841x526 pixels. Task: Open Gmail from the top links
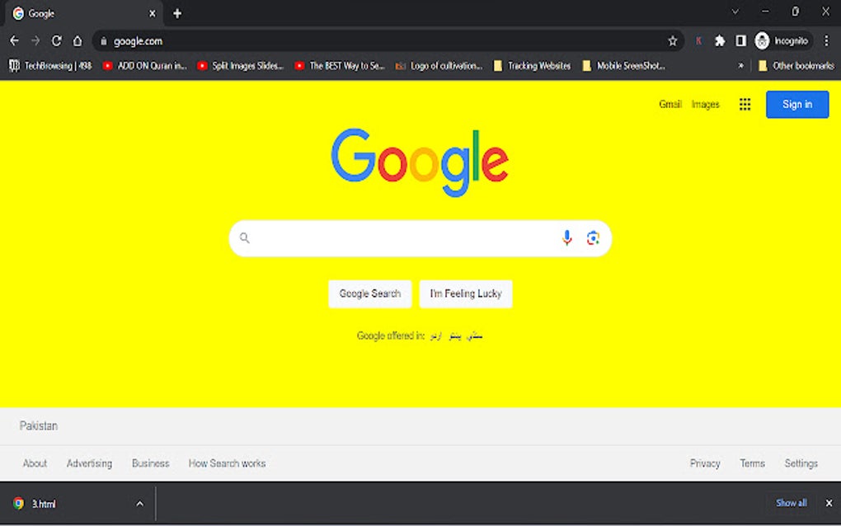point(670,104)
